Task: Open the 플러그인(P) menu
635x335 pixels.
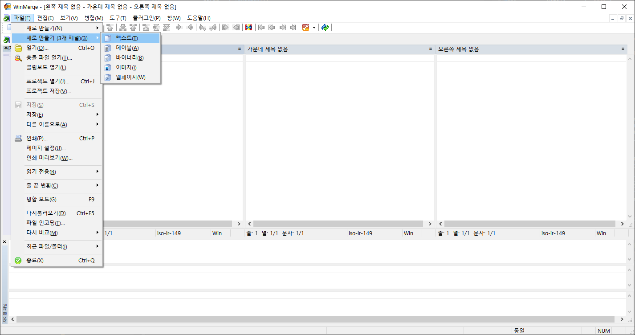Action: click(147, 18)
